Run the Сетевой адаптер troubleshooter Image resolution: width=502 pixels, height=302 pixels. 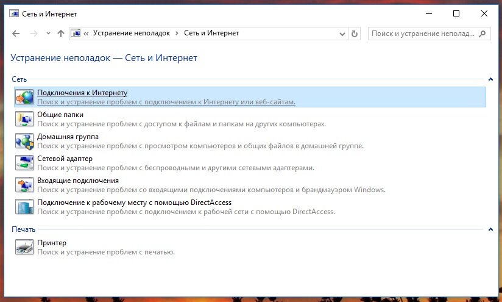point(65,159)
